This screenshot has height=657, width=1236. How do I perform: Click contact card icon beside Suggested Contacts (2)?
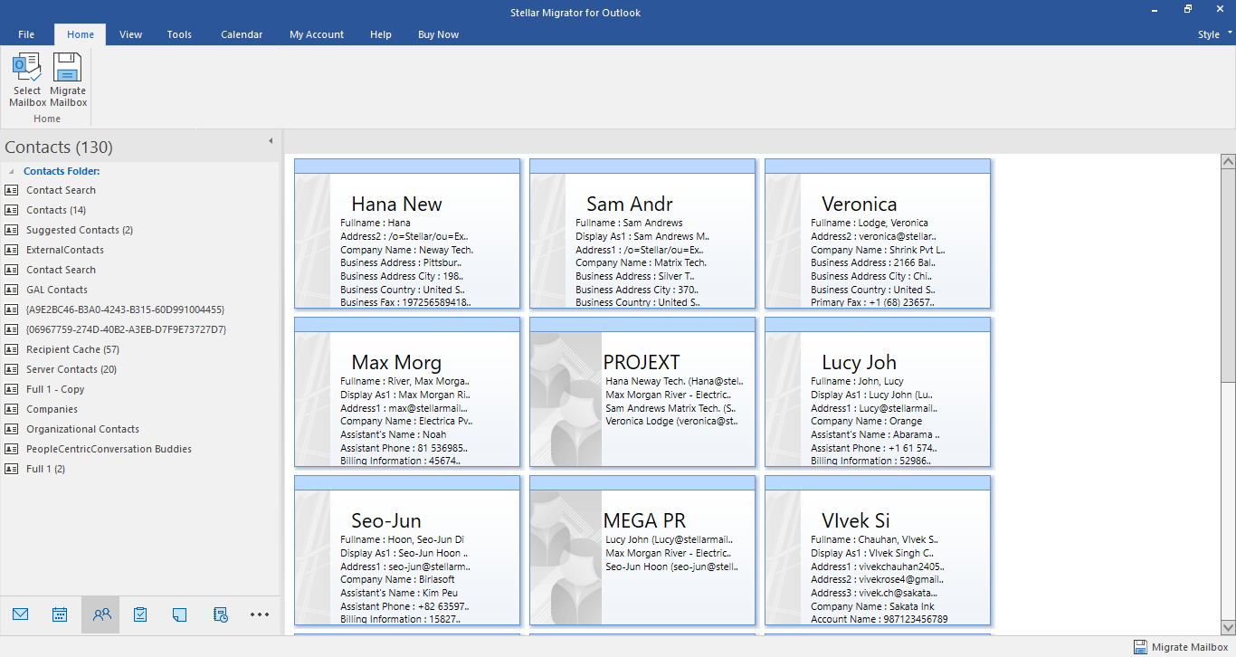(x=12, y=230)
